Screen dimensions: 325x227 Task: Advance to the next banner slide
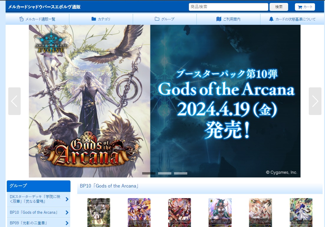(315, 101)
